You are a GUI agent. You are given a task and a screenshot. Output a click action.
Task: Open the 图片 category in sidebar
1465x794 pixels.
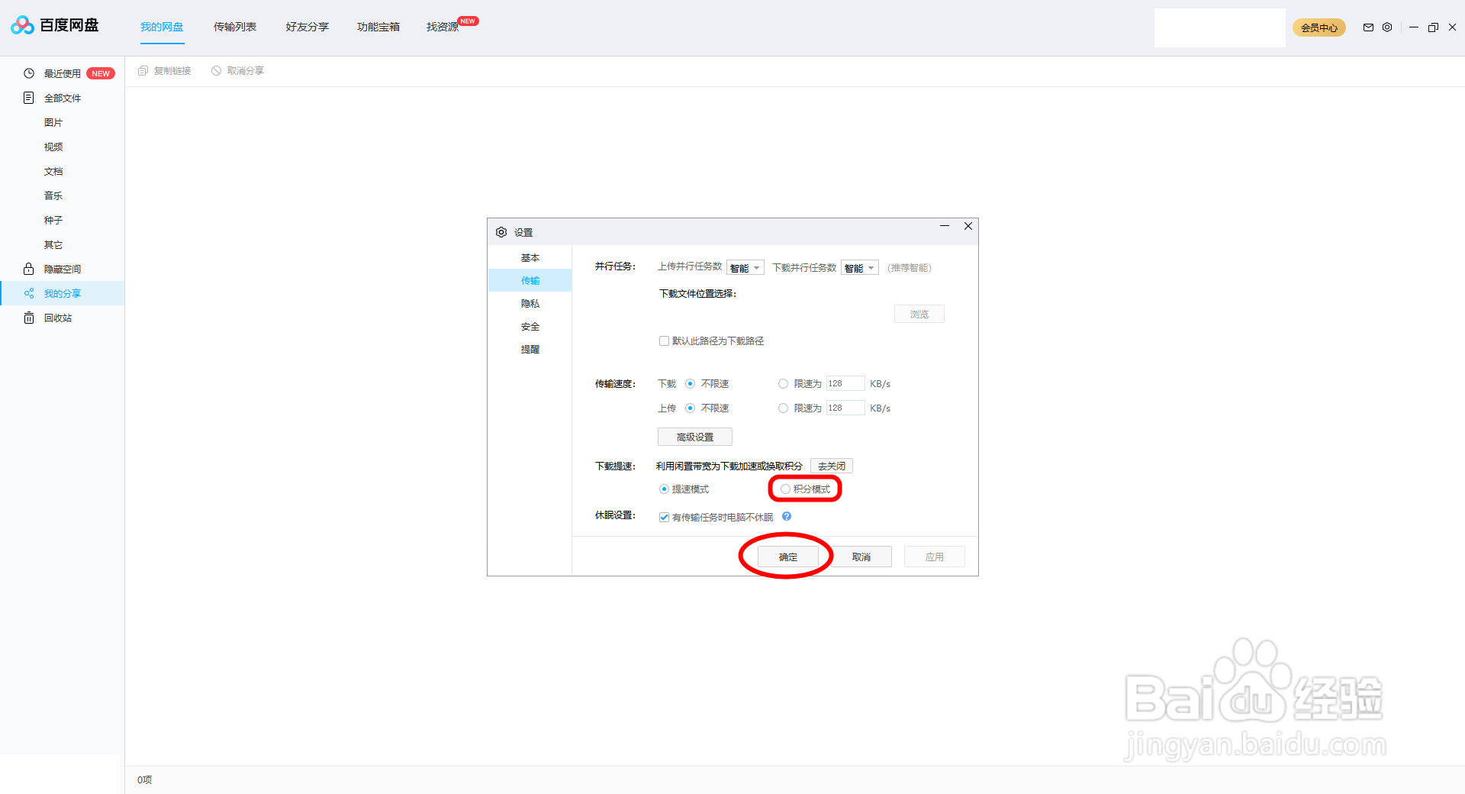pos(53,122)
